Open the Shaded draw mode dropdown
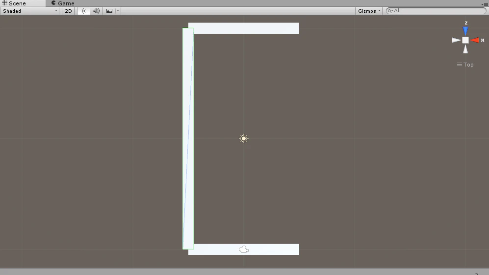This screenshot has height=275, width=489. (30, 11)
